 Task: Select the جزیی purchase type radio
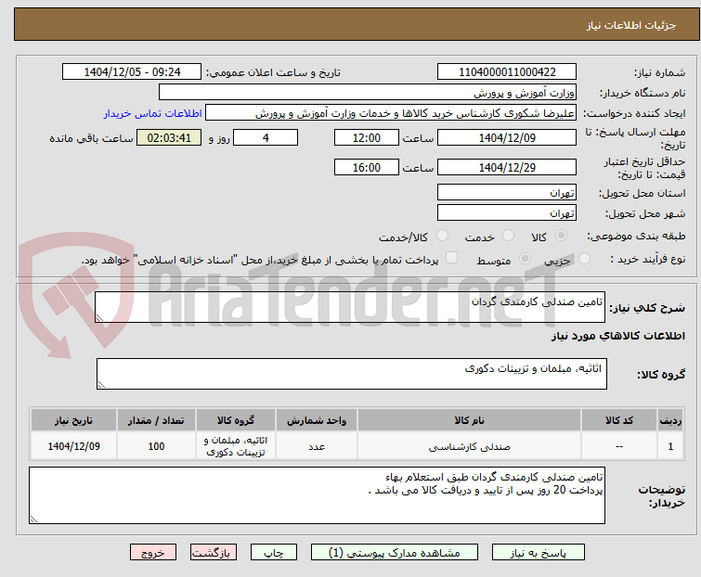584,259
